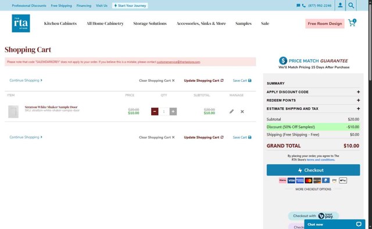Click the Mastercard payment icon
The width and height of the screenshot is (372, 229).
(x=309, y=180)
